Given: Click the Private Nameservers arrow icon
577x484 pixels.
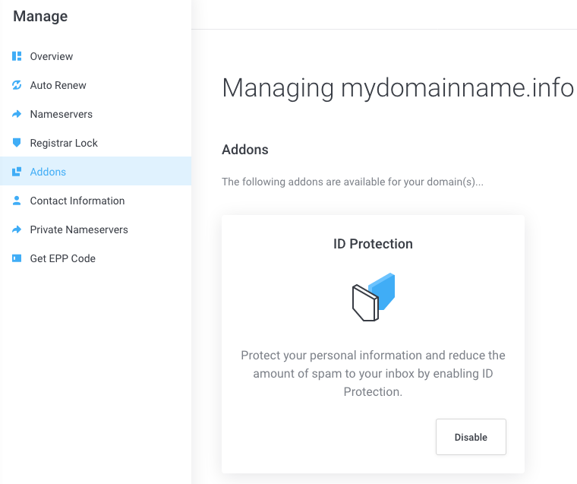Looking at the screenshot, I should click(x=17, y=229).
